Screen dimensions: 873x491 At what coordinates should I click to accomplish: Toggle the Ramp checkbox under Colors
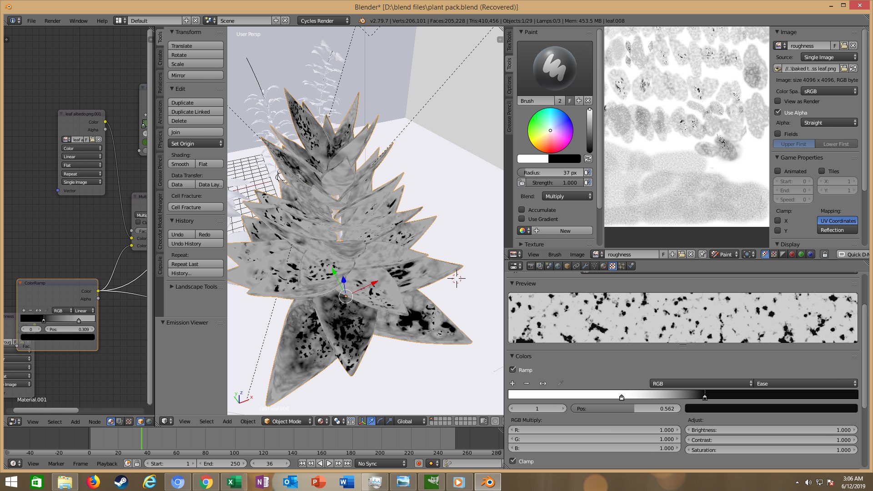[513, 370]
